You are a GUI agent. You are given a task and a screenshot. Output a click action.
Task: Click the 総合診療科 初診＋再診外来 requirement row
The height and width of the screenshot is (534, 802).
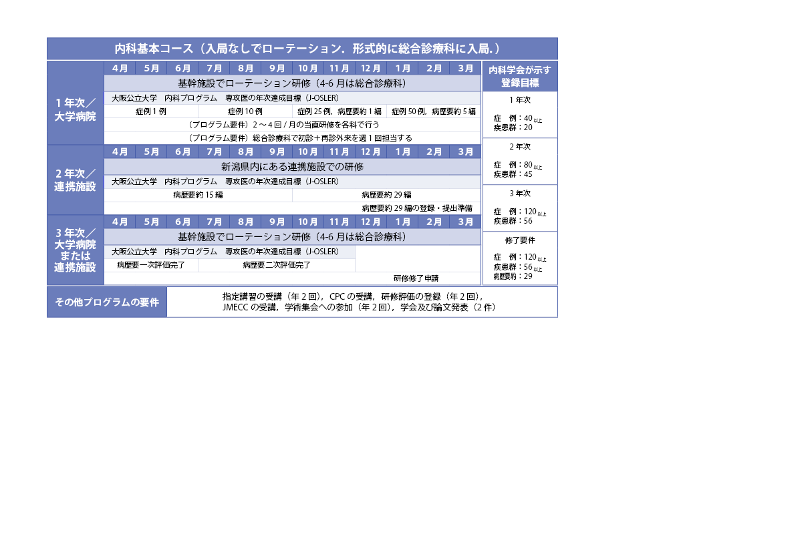pos(292,138)
